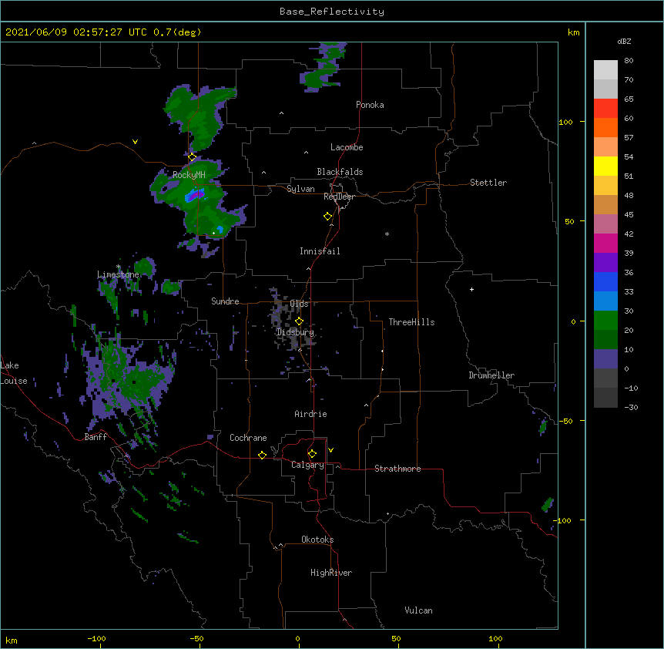The width and height of the screenshot is (664, 649).
Task: Select the -30 value in dBZ legend
Action: (x=631, y=407)
